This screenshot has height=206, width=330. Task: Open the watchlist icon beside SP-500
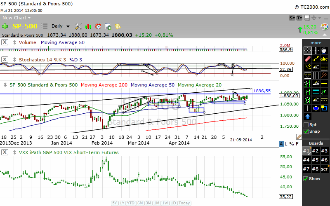45,26
